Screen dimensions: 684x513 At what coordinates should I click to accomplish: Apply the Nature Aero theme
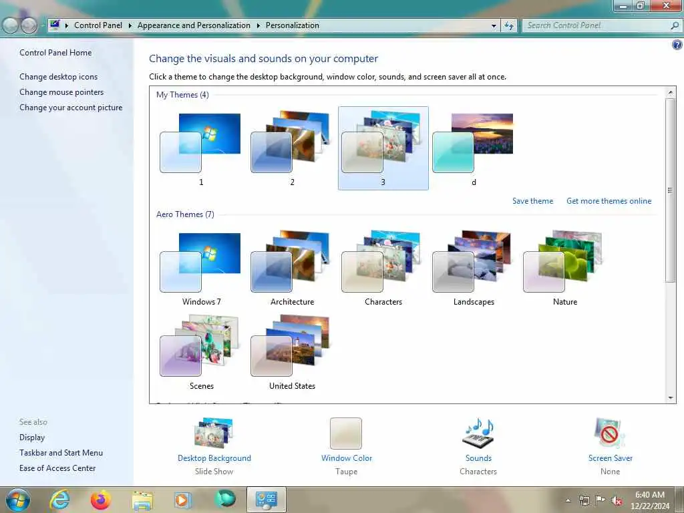click(x=565, y=269)
